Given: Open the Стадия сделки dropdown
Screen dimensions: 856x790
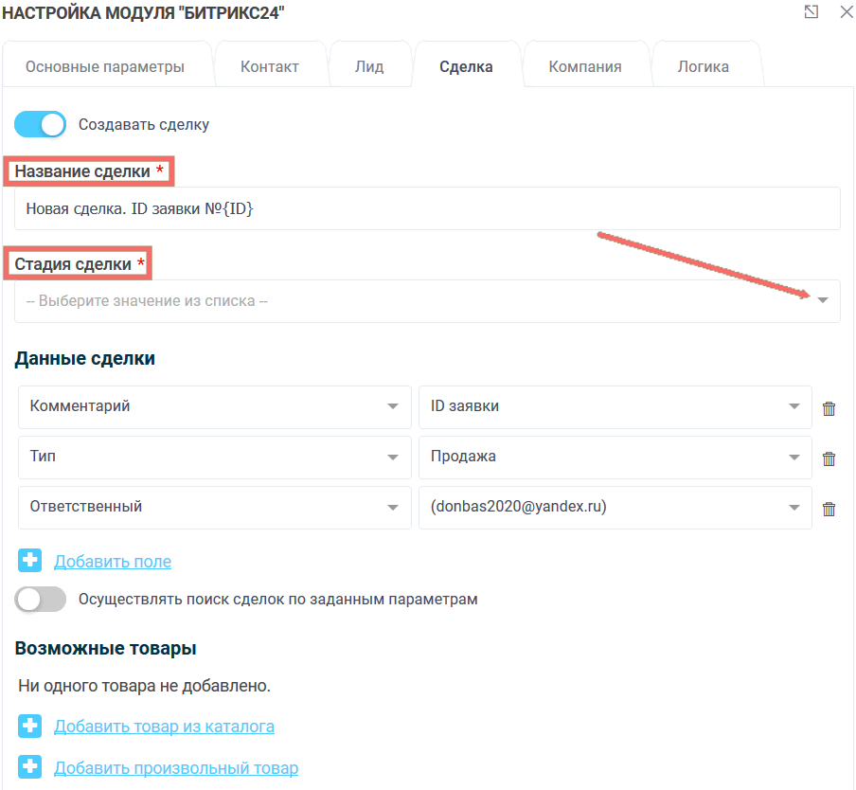Looking at the screenshot, I should pyautogui.click(x=427, y=301).
